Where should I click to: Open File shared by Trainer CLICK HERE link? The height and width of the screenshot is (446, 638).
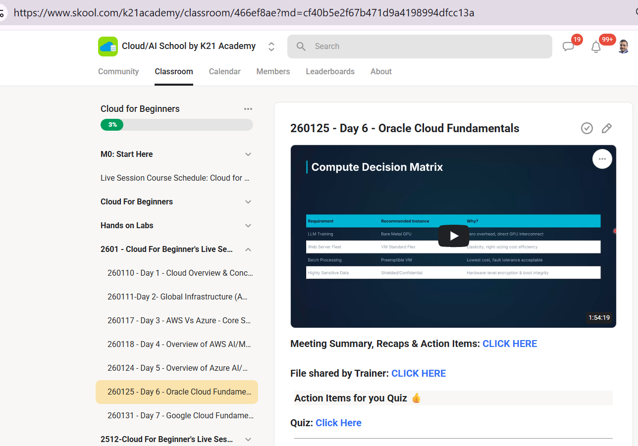419,374
